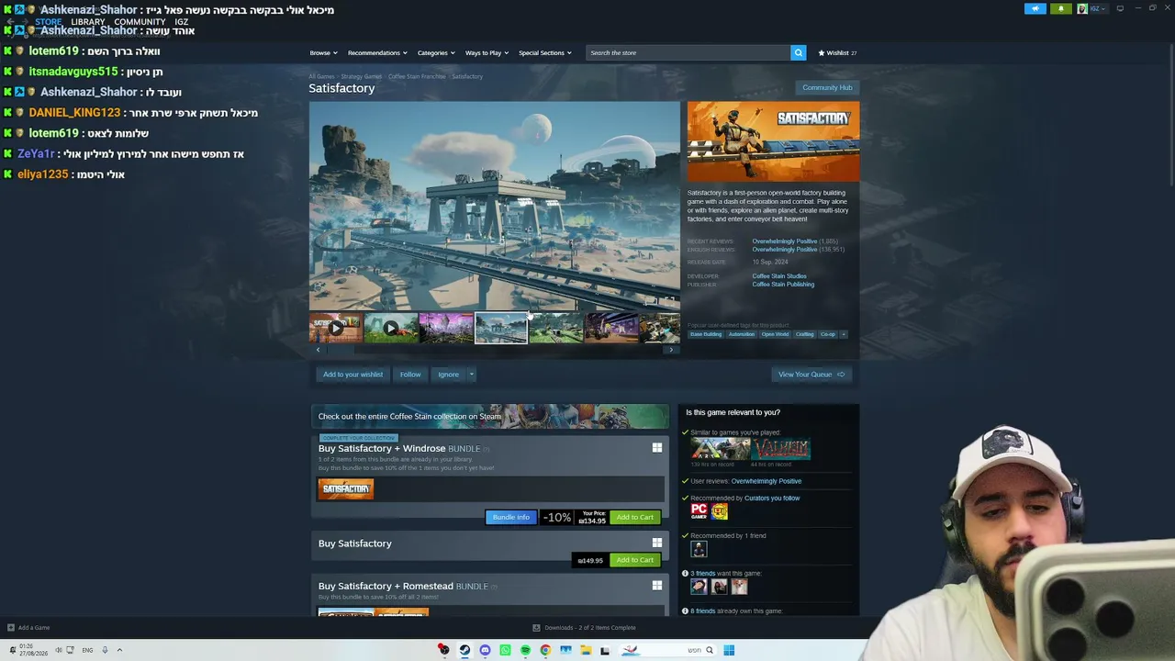This screenshot has height=661, width=1175.
Task: Click the blue store search magnifier button
Action: 799,52
